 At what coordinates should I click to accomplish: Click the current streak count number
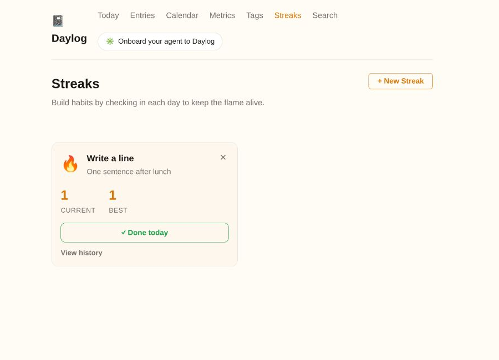point(64,196)
